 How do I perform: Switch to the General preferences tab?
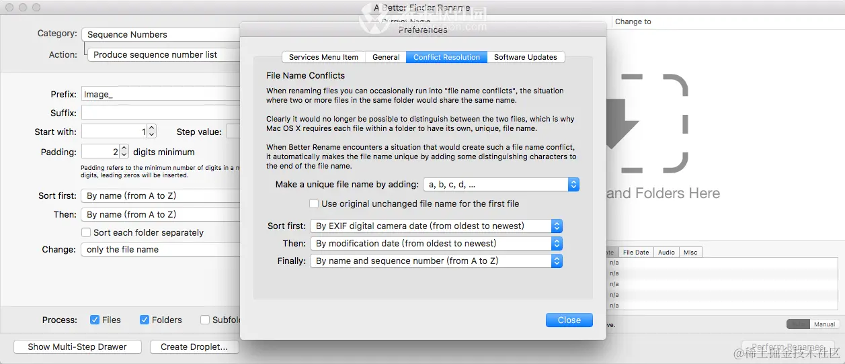386,57
